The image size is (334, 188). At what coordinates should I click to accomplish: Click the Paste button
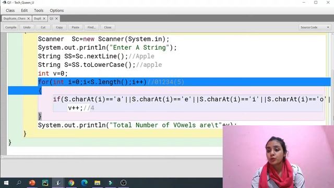[75, 27]
